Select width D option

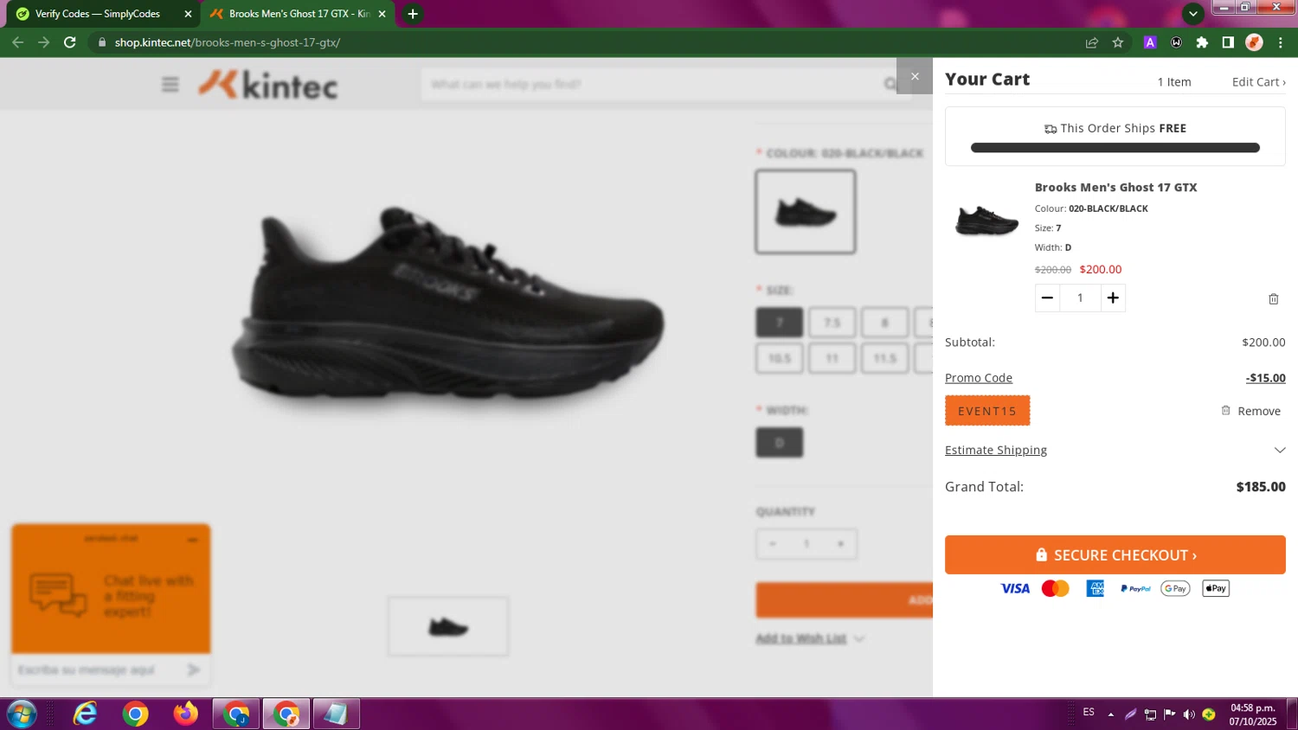[x=779, y=443]
